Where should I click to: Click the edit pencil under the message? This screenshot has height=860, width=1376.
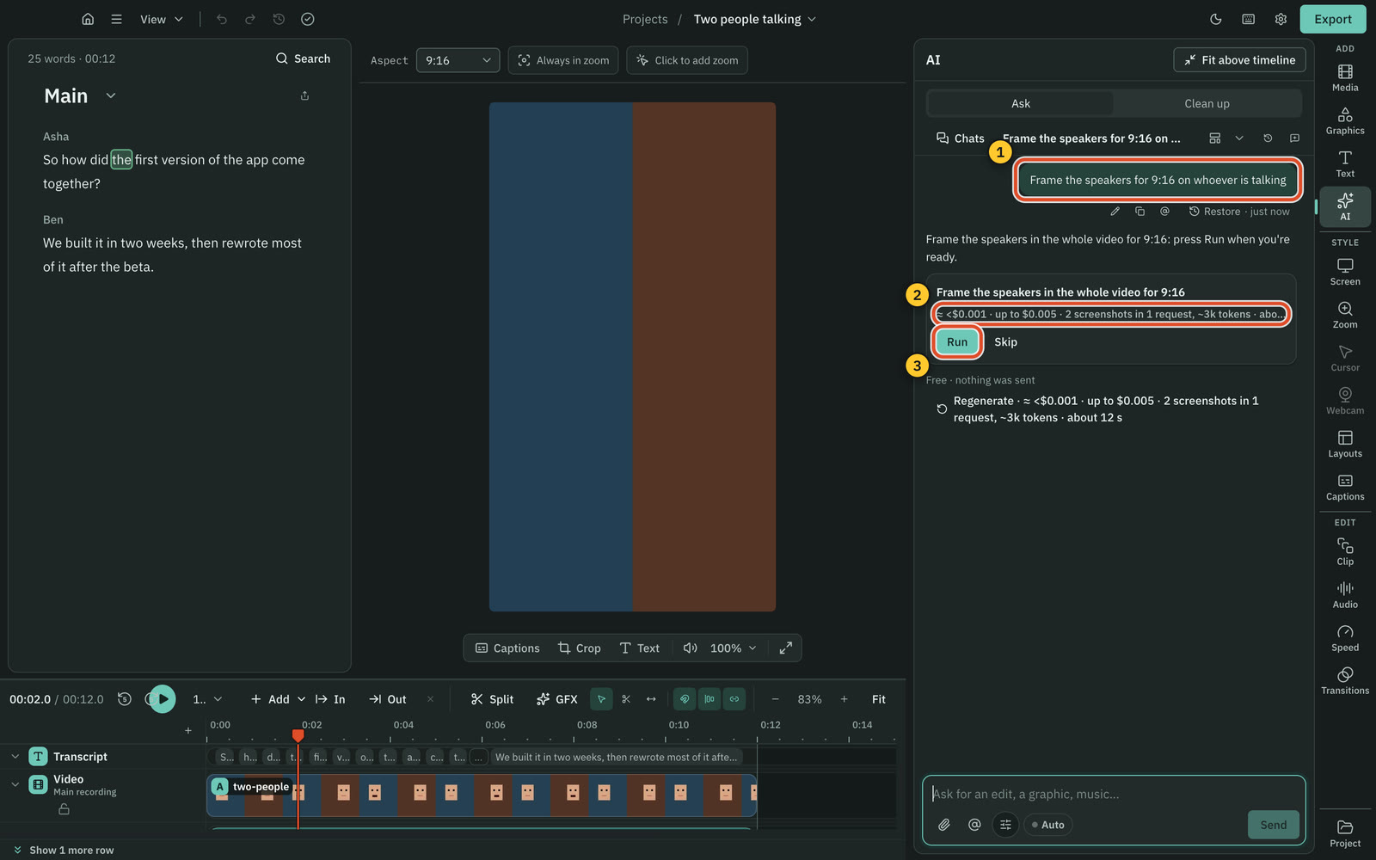1115,211
